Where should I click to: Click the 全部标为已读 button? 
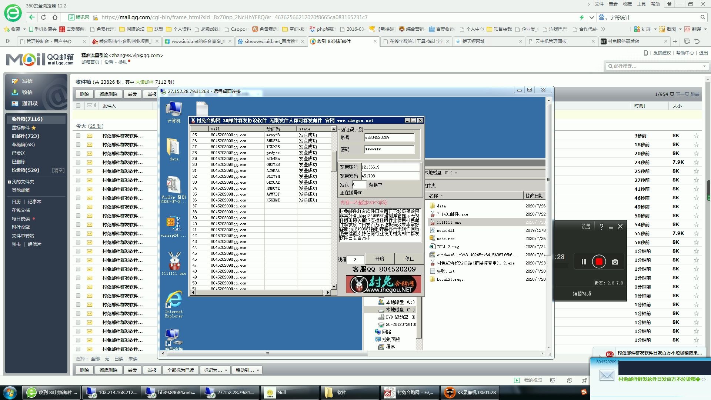tap(181, 370)
